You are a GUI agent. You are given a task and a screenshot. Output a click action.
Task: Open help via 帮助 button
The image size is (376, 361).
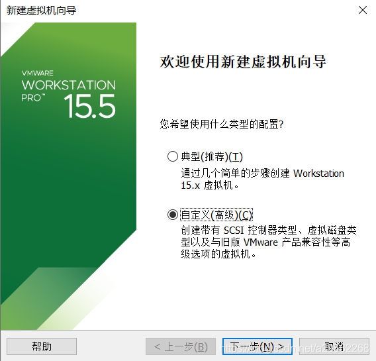42,346
